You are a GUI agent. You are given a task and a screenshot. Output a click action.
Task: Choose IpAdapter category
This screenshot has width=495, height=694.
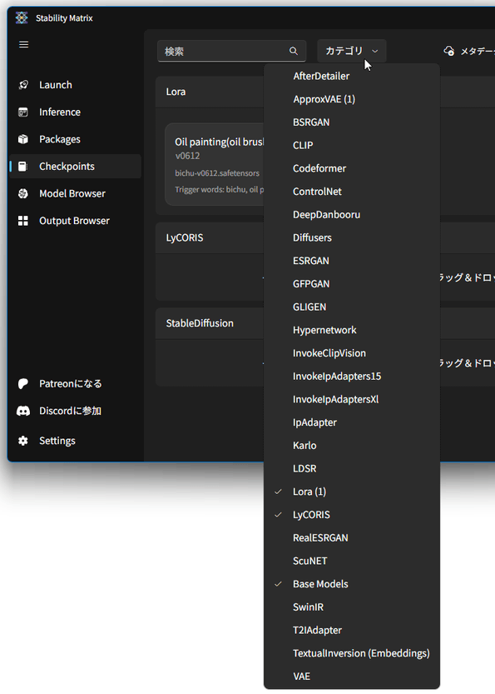[352, 422]
